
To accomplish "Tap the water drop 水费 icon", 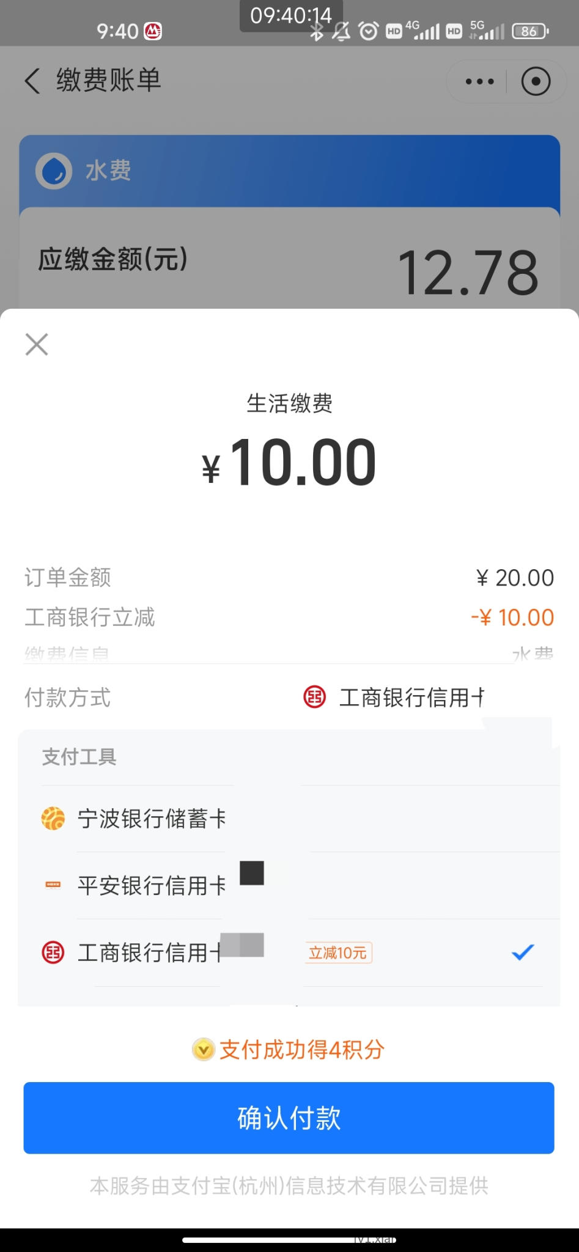I will point(54,171).
